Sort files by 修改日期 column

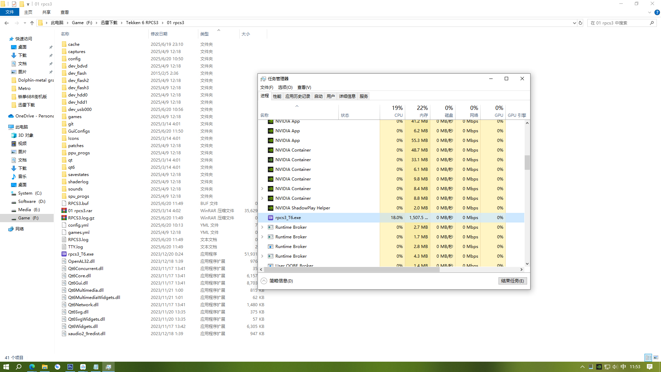173,34
